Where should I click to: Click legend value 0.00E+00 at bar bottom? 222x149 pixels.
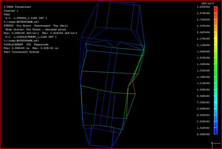click(x=203, y=134)
